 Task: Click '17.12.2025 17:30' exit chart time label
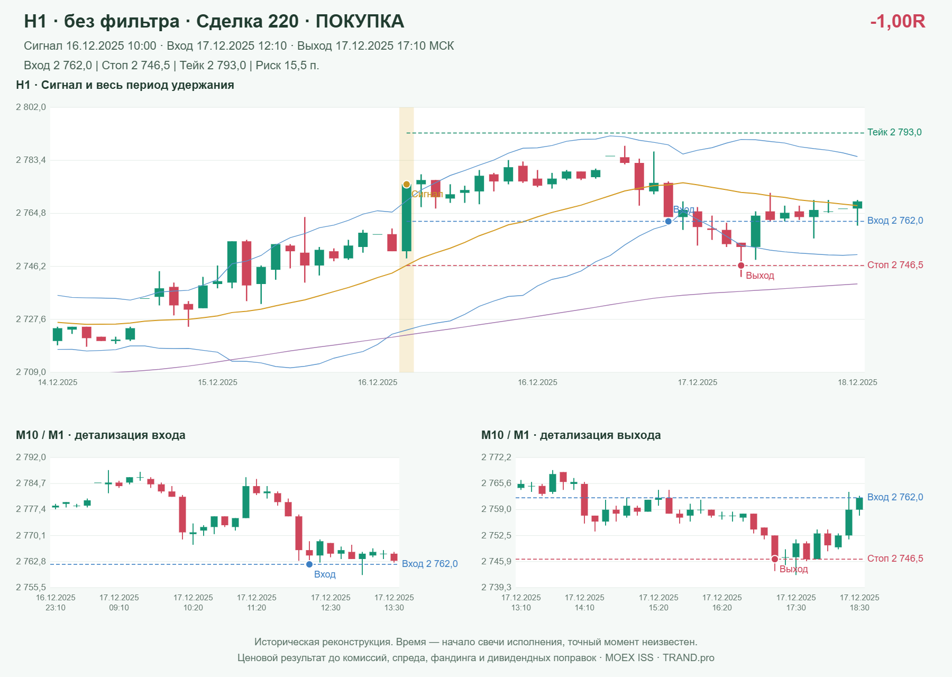pos(796,602)
